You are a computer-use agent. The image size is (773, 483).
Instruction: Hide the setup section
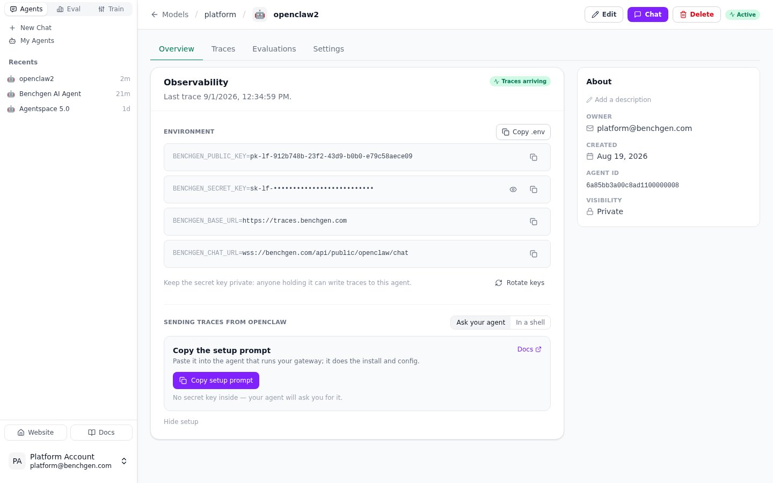(181, 422)
